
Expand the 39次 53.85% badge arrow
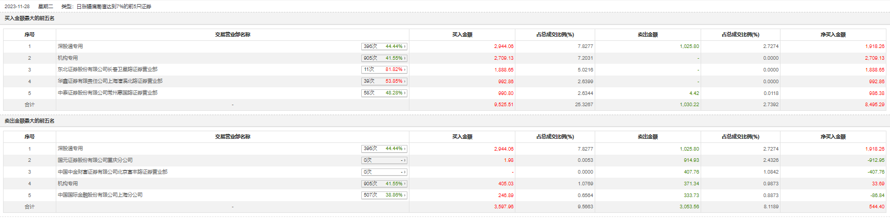[x=405, y=81]
